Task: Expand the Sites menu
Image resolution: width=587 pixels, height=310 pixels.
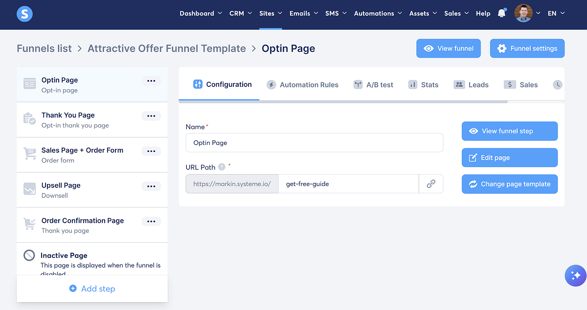Action: [271, 13]
